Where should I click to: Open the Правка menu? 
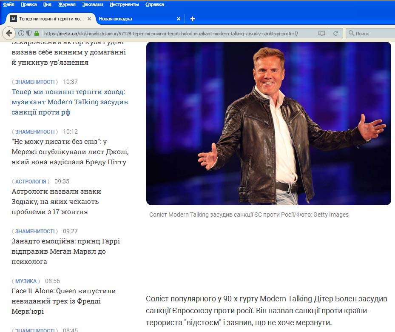29,4
